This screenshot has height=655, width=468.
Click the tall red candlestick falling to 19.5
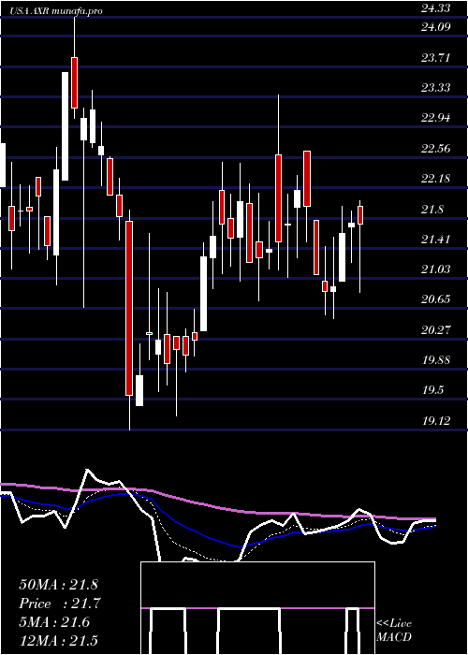129,308
